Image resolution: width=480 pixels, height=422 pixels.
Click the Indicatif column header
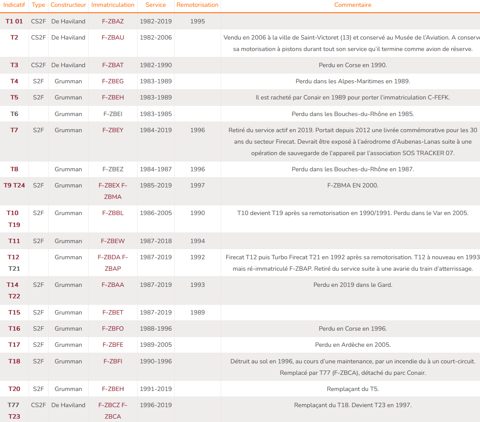click(x=14, y=5)
